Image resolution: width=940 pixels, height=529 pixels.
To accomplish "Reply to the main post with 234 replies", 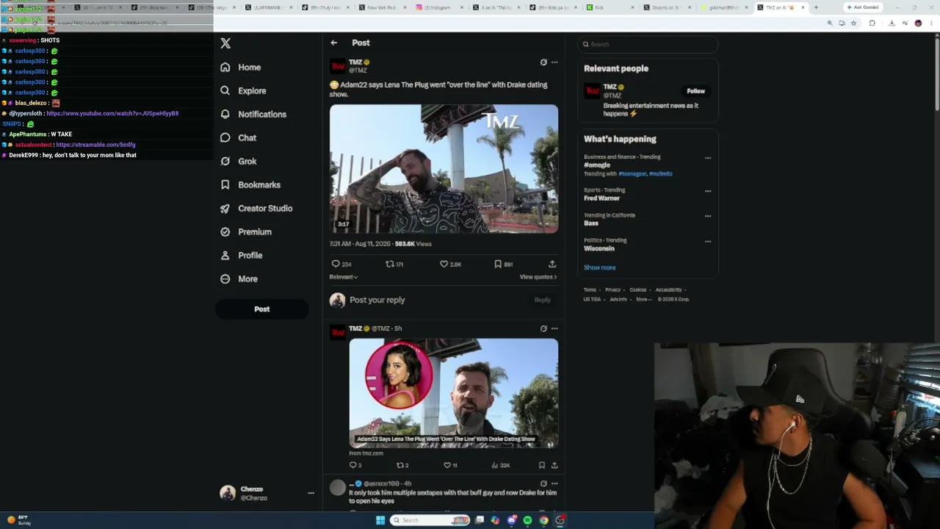I will point(341,264).
